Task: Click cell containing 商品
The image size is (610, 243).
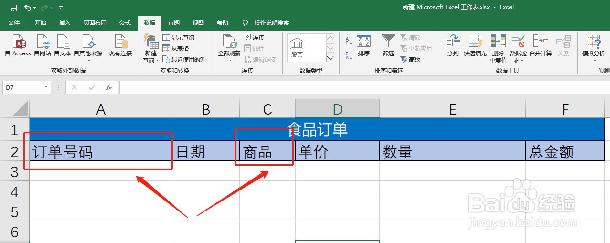Action: pos(268,151)
